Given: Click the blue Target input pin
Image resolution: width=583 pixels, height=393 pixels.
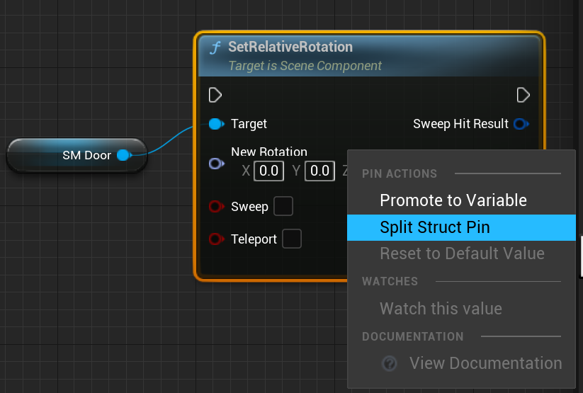Looking at the screenshot, I should [x=216, y=124].
